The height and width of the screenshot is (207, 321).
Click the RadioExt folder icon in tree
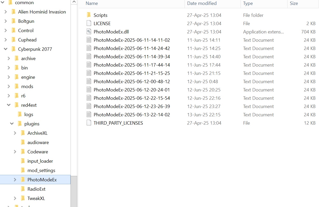[23, 189]
